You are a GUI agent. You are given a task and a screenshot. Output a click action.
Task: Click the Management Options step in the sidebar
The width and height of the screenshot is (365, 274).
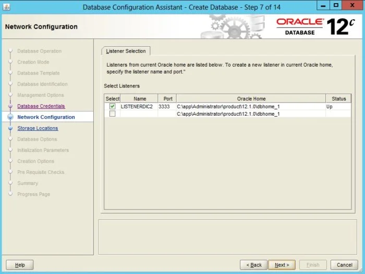[x=41, y=95]
